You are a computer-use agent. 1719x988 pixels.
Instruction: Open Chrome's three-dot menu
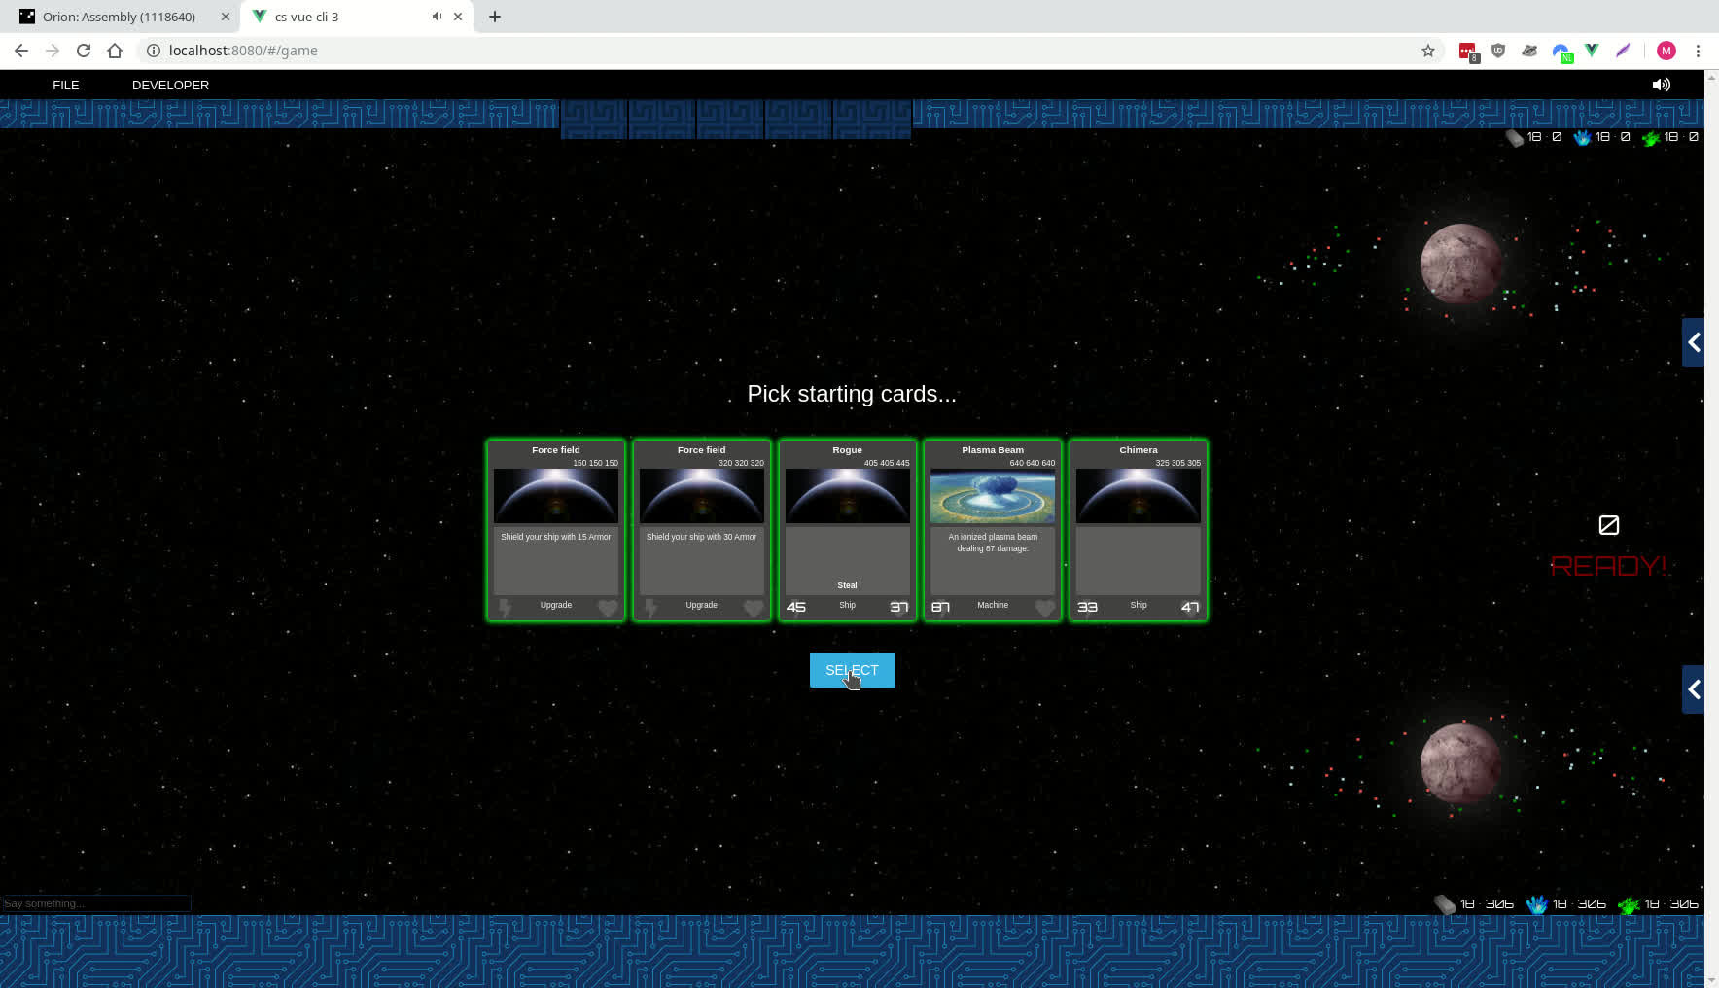tap(1698, 51)
